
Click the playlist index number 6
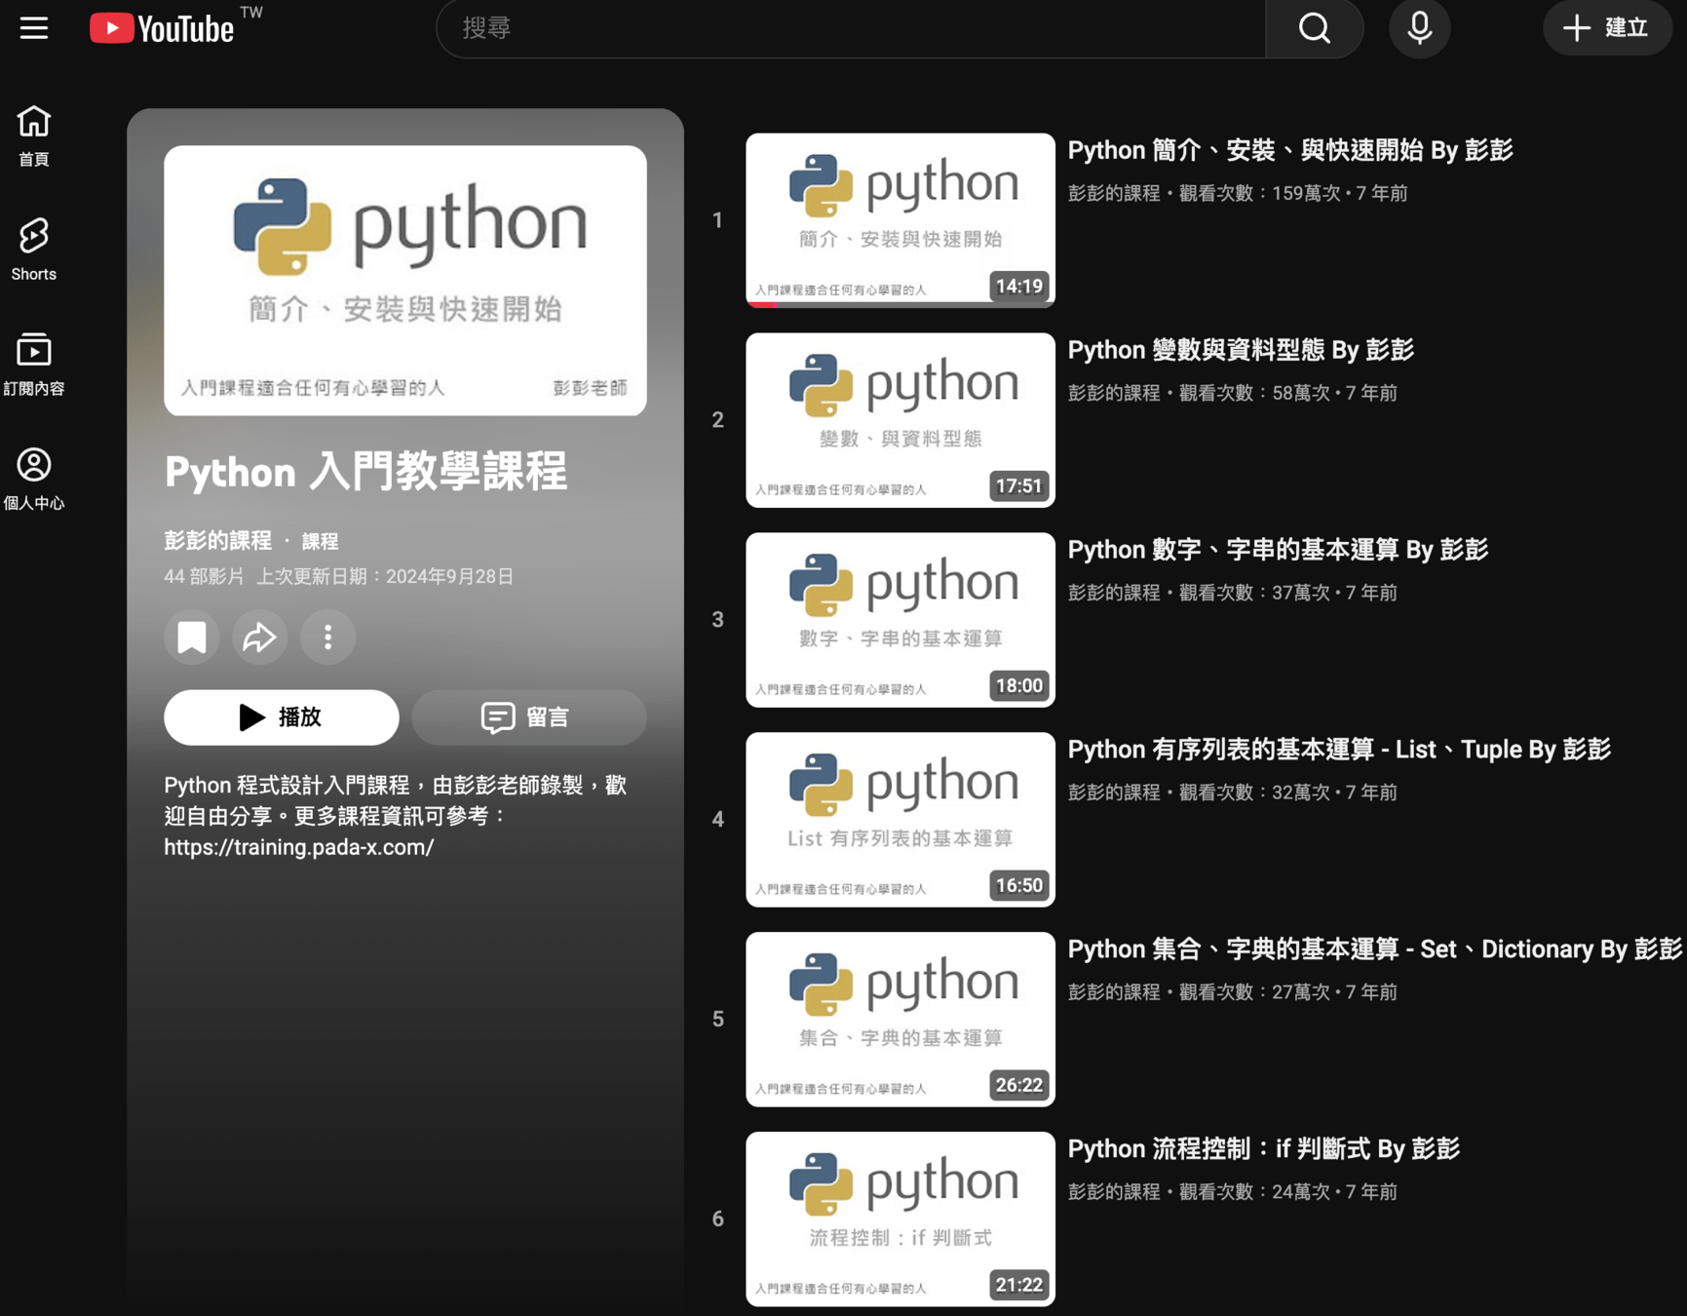(718, 1219)
